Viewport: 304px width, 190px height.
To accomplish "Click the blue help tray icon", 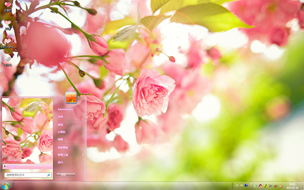I will coord(246,185).
